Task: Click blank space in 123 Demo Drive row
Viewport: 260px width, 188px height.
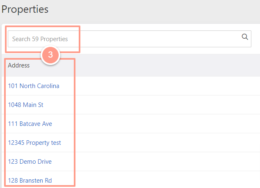Action: click(x=166, y=162)
